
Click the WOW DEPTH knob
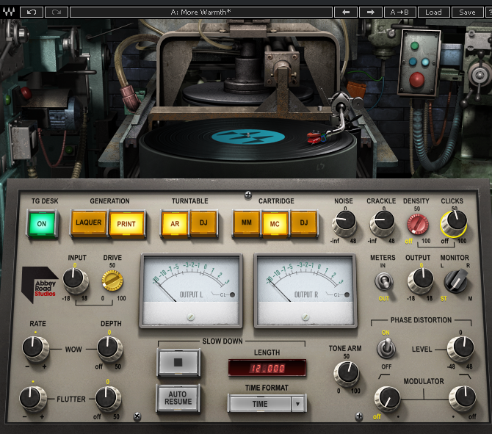110,349
